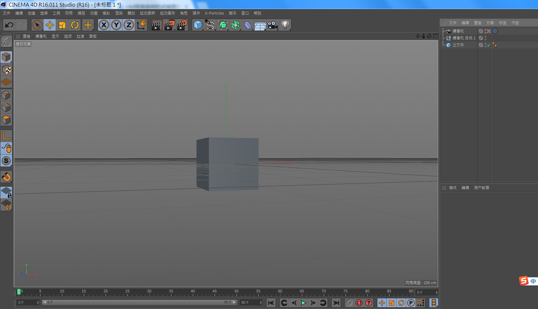Open the X-Particles menu

214,13
